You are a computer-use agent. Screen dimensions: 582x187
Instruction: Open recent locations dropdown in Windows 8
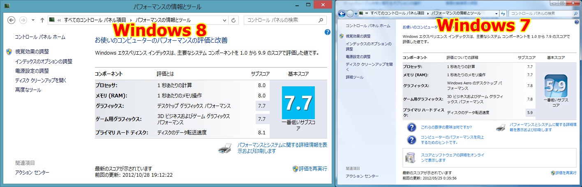pyautogui.click(x=33, y=20)
